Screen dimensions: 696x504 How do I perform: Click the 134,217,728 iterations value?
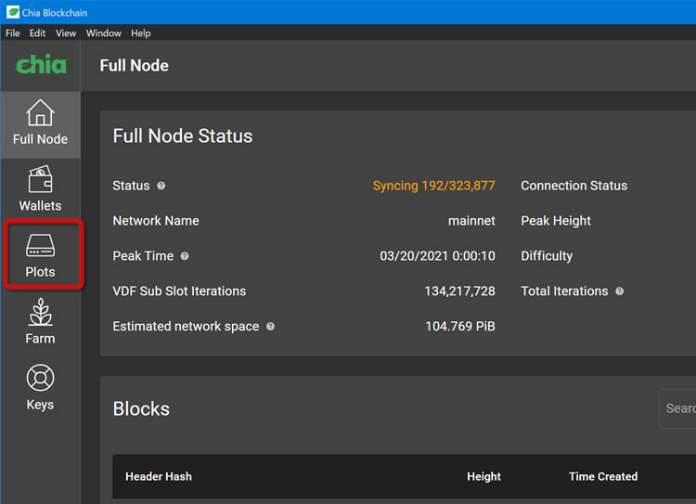(x=459, y=291)
